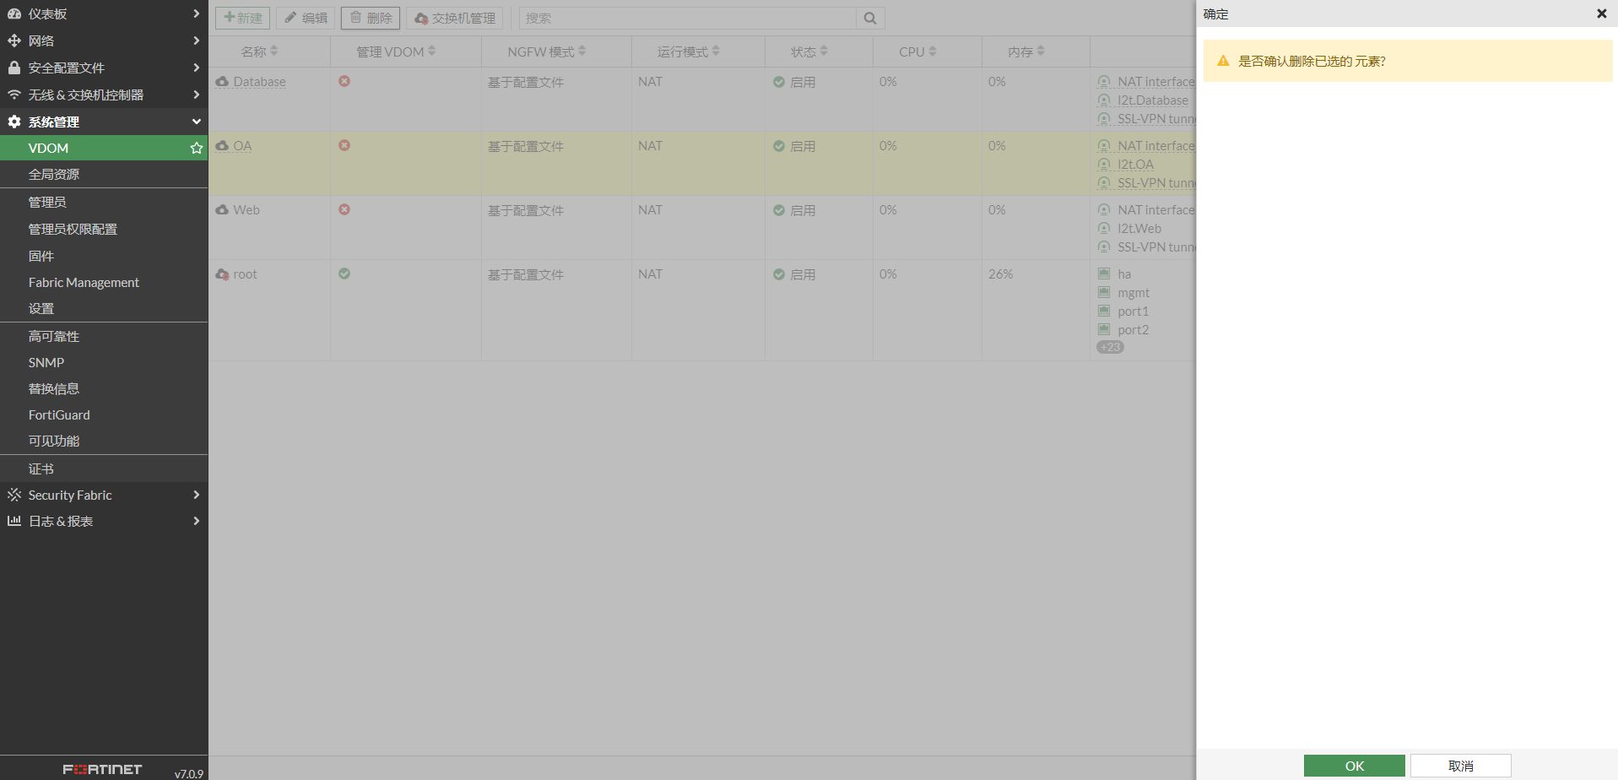Expand the Security Fabric menu arrow

[196, 495]
